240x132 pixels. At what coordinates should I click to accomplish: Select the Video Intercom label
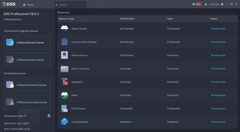[79, 55]
